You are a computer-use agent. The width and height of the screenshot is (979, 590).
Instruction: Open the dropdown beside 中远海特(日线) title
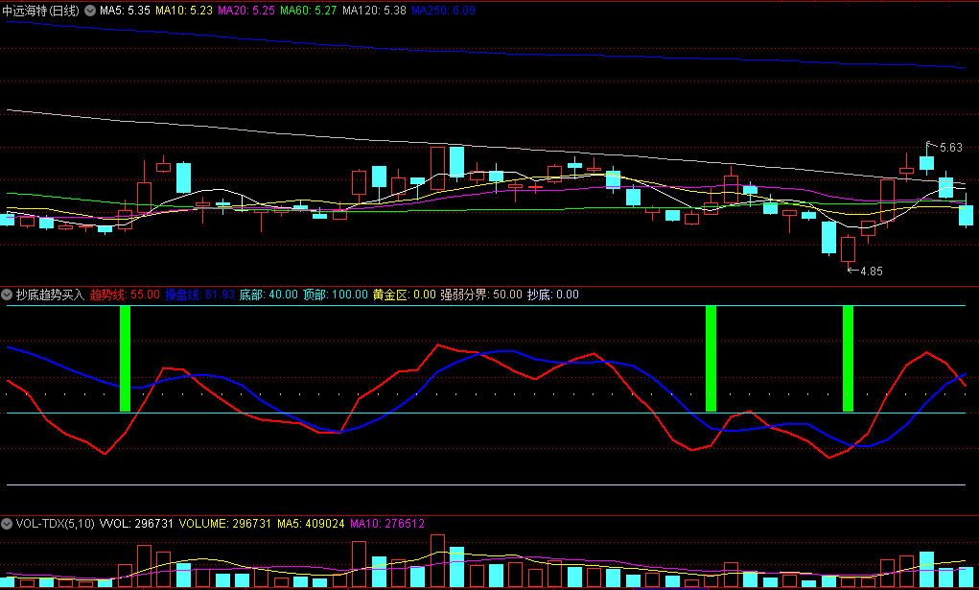[91, 10]
